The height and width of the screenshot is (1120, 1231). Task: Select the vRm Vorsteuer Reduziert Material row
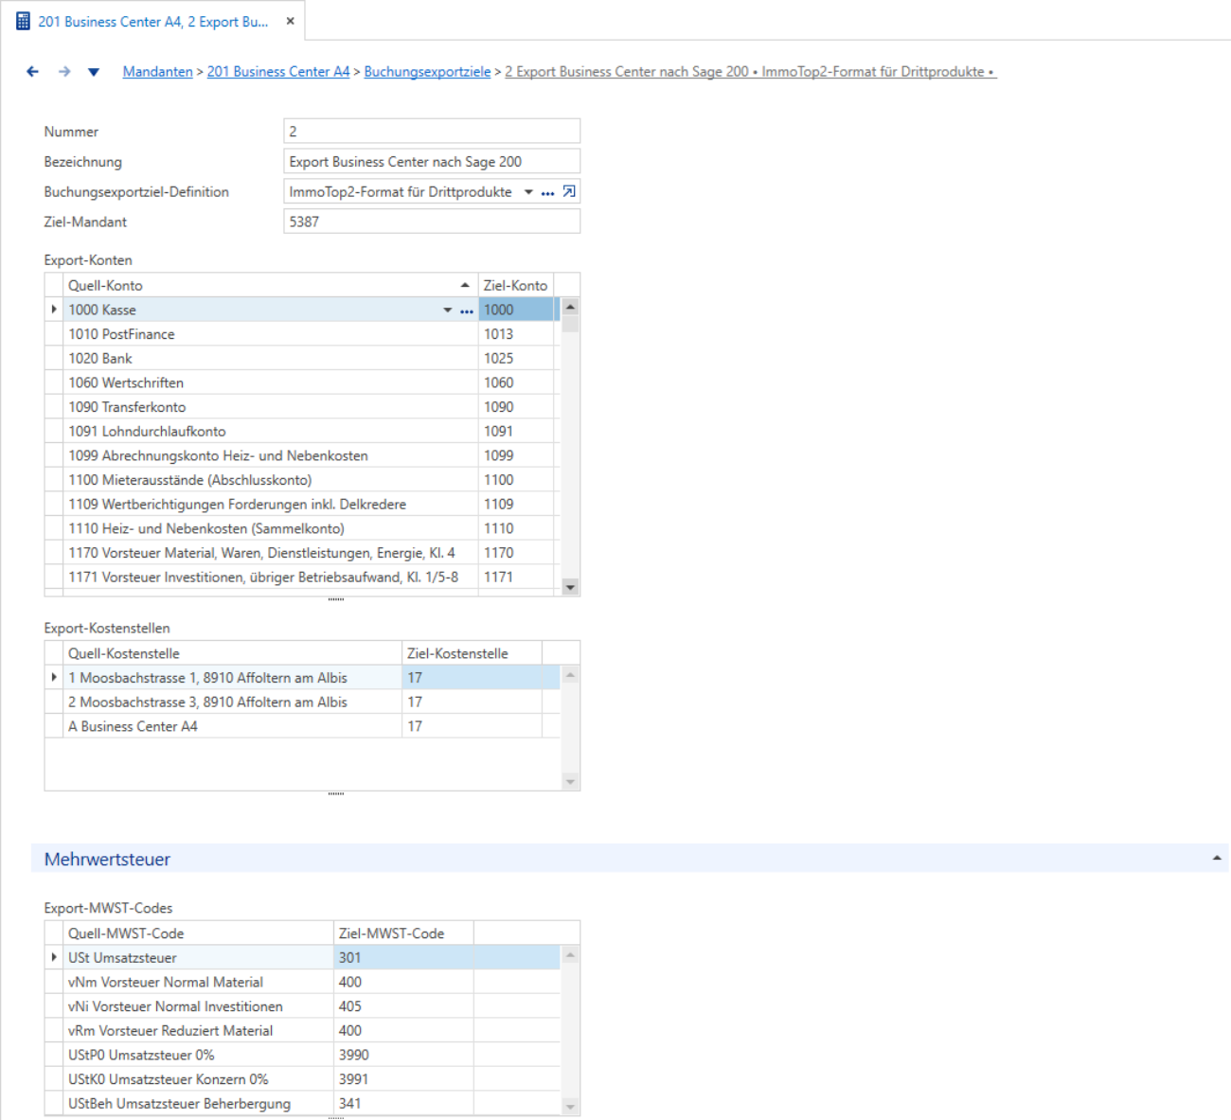pos(302,1031)
